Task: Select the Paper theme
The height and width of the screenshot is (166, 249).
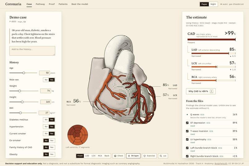Action: coord(204,4)
